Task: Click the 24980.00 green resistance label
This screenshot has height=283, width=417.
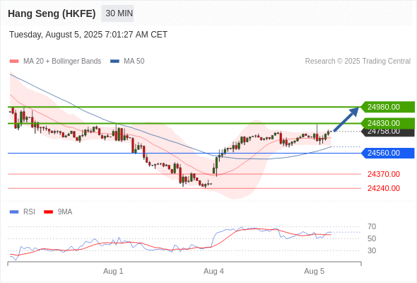Action: tap(388, 107)
